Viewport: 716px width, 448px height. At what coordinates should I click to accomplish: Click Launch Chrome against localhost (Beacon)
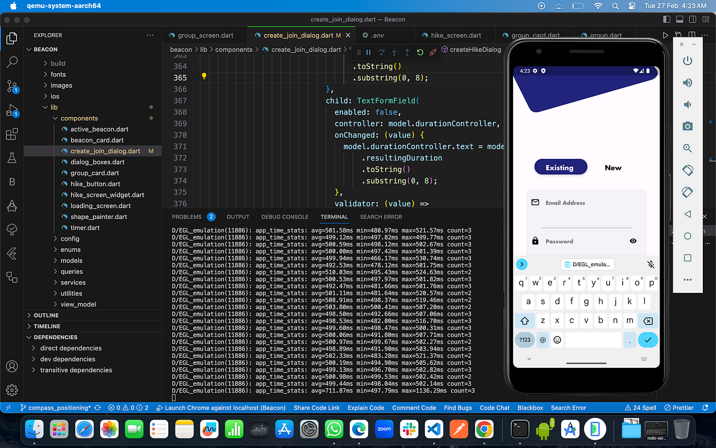(x=221, y=408)
